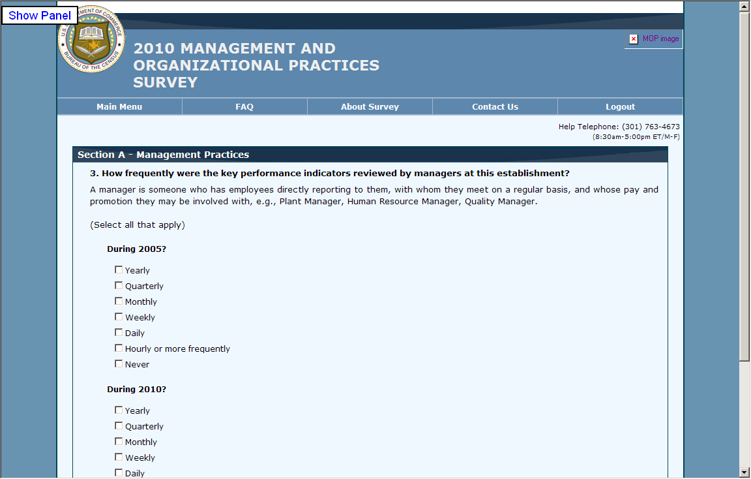Click the 8:30am-5:00pm ET/M-F hours text
Screen dimensions: 751x479
tap(636, 136)
